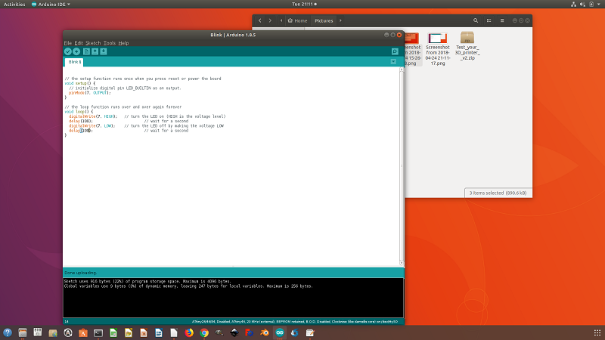The width and height of the screenshot is (605, 340).
Task: Click the editor vertical scrollbar
Action: tap(402, 167)
